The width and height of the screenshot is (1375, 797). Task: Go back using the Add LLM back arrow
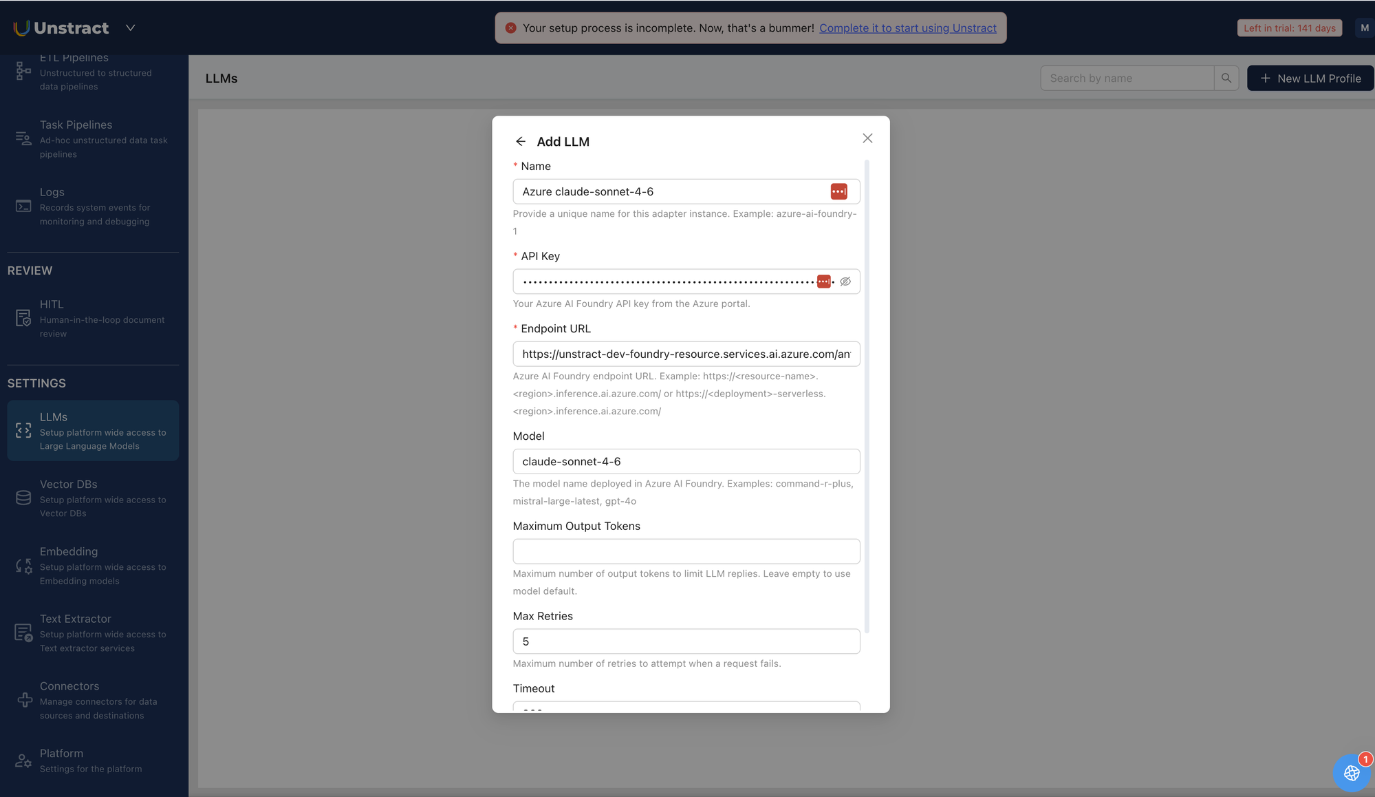click(x=521, y=141)
